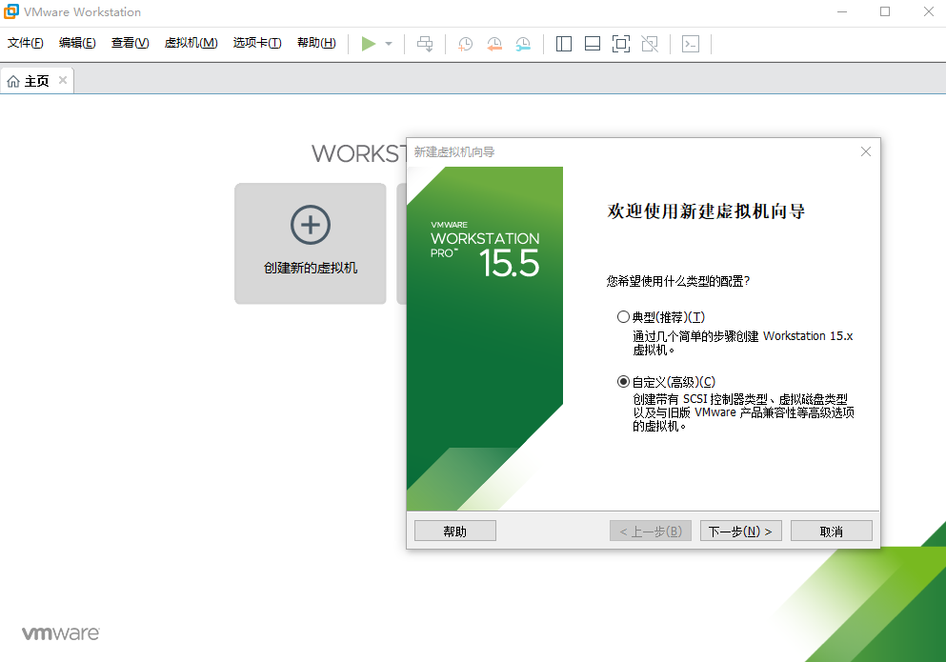Viewport: 946px width, 662px height.
Task: Click the send Ctrl+Alt+Del toolbar icon
Action: (425, 44)
